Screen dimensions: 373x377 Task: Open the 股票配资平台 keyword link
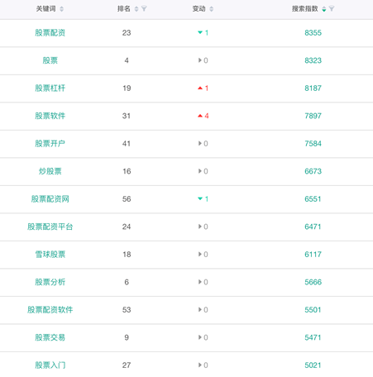coord(50,227)
